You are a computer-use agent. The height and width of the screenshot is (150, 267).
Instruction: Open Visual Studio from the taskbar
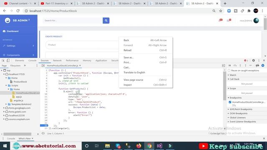coord(159,146)
